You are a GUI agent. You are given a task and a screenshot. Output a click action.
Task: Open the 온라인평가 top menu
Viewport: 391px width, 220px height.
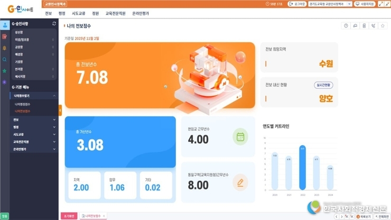click(x=141, y=13)
